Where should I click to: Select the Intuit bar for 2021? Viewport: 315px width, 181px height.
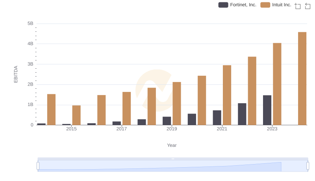coord(227,95)
